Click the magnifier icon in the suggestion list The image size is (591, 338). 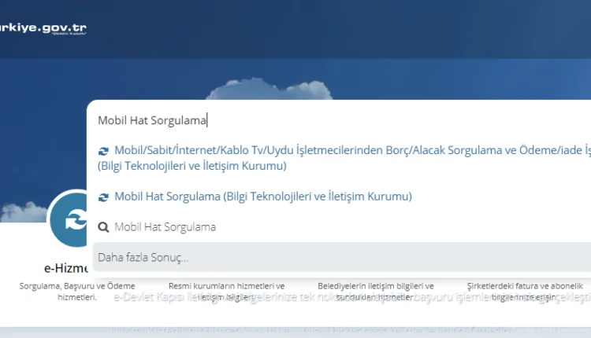click(x=103, y=227)
